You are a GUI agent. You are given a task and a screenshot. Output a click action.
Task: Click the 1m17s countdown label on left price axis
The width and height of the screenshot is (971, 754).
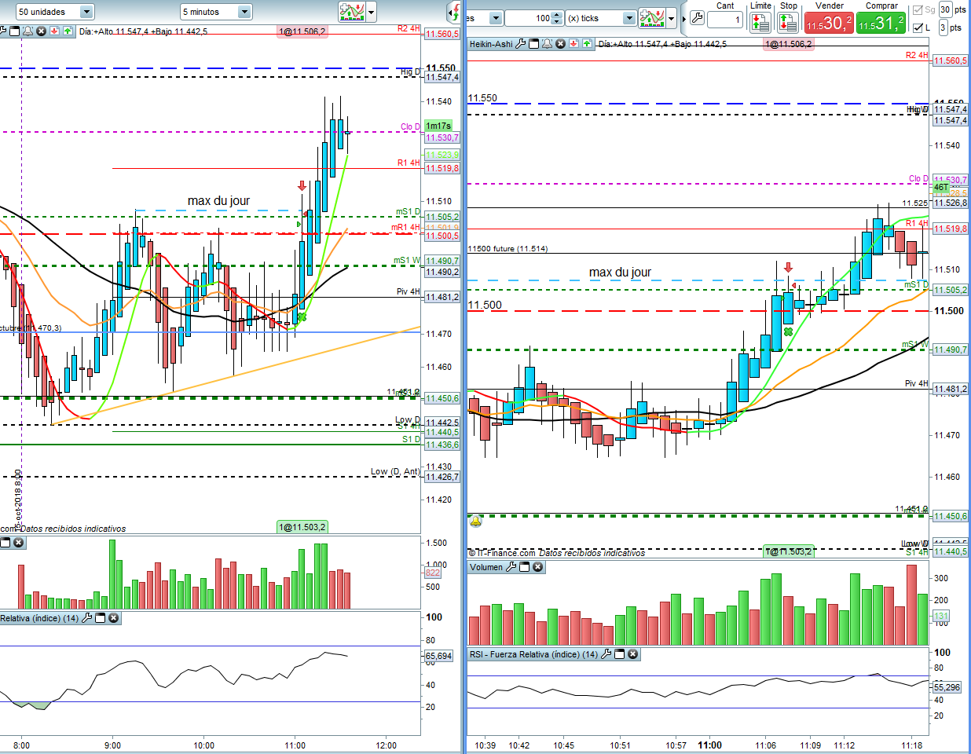(438, 126)
